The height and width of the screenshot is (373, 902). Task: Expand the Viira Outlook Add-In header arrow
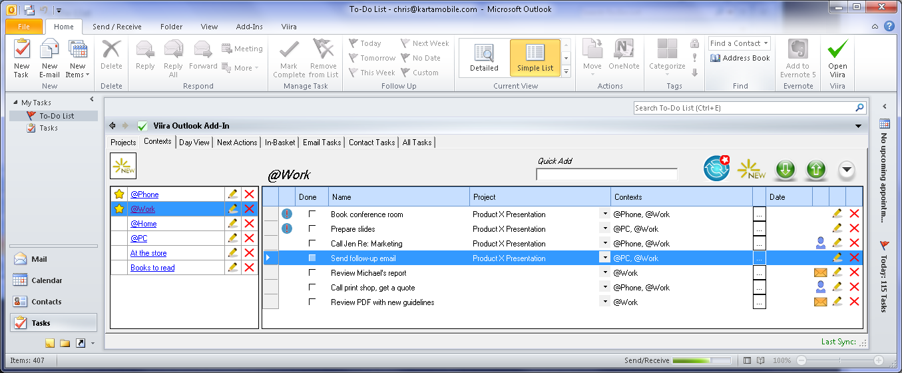click(859, 126)
